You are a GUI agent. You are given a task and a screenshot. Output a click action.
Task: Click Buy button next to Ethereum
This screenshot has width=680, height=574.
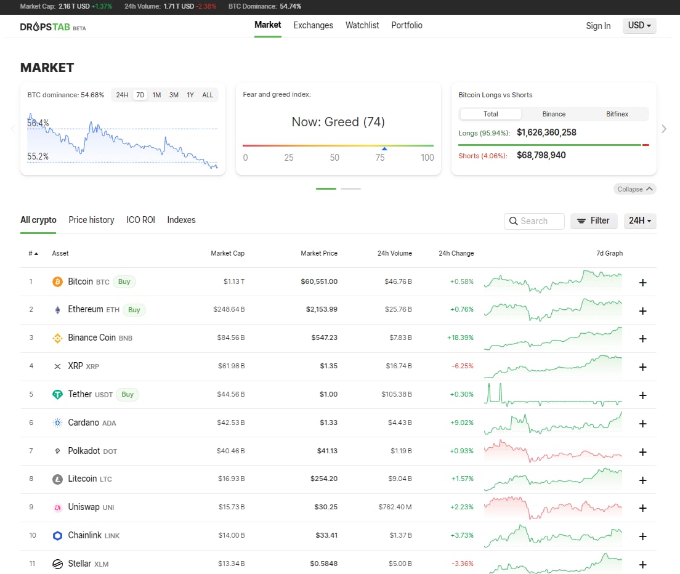pos(134,310)
